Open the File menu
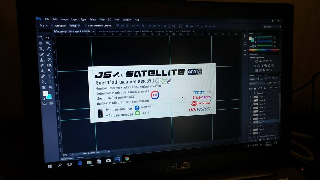The image size is (320, 180). 47,19
